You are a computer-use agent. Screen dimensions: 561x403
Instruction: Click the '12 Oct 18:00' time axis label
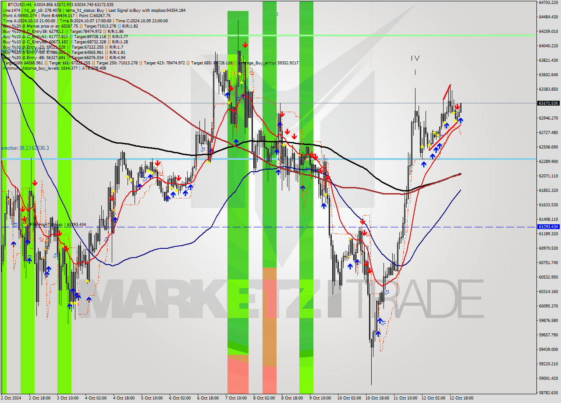(462, 398)
